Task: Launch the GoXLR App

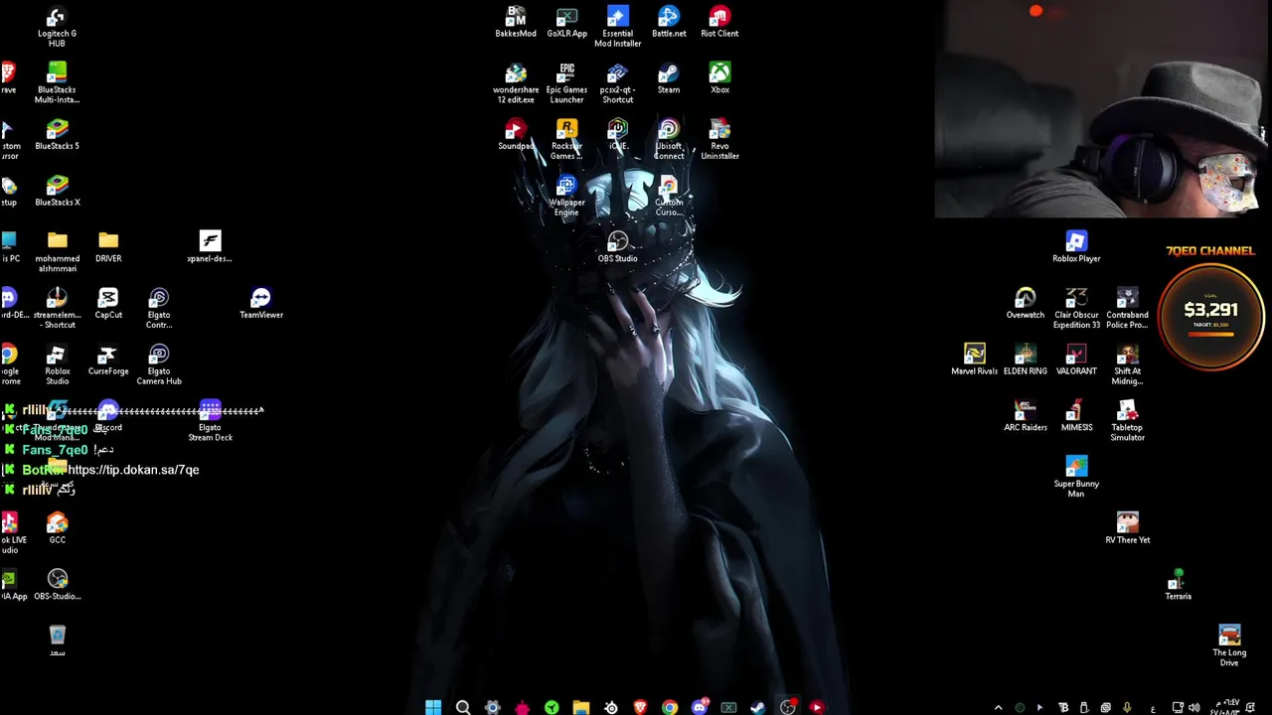Action: click(566, 22)
